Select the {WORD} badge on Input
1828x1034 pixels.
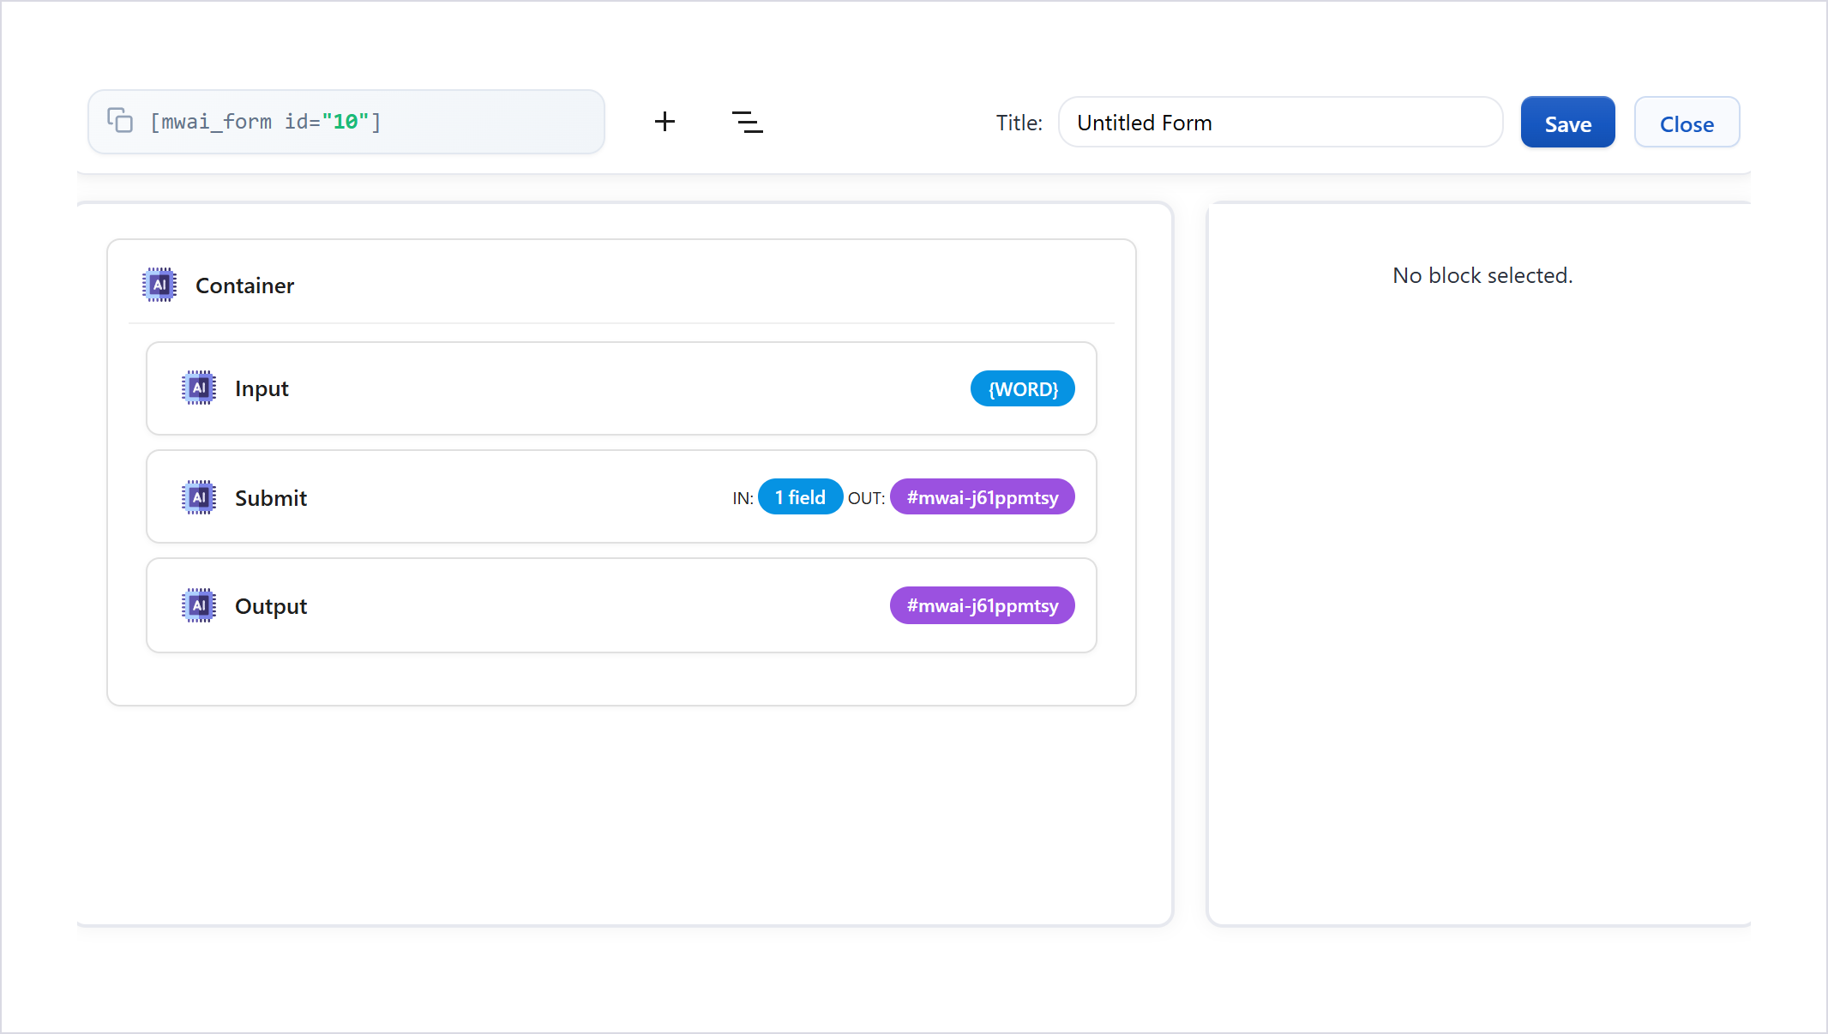coord(1023,389)
